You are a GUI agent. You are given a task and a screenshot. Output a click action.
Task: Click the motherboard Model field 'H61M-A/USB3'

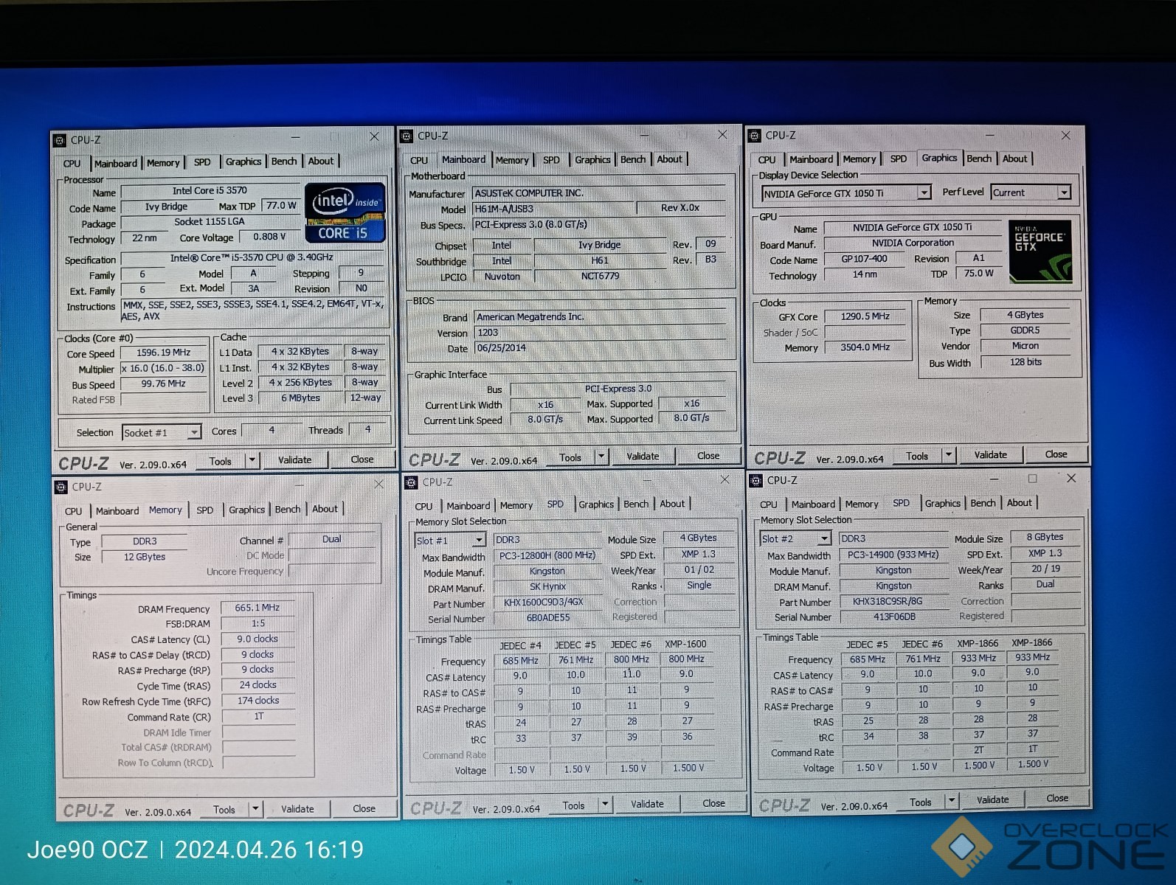553,209
